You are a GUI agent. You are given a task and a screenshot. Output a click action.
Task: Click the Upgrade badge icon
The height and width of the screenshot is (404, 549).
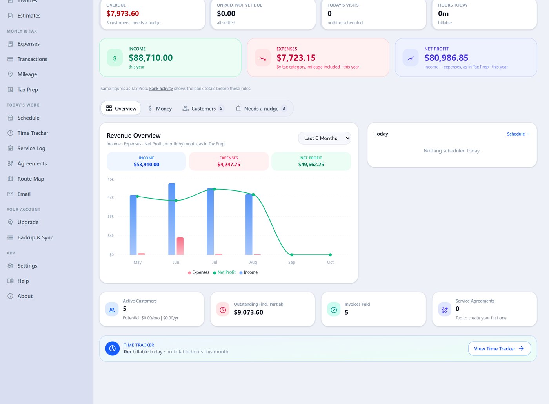click(10, 223)
